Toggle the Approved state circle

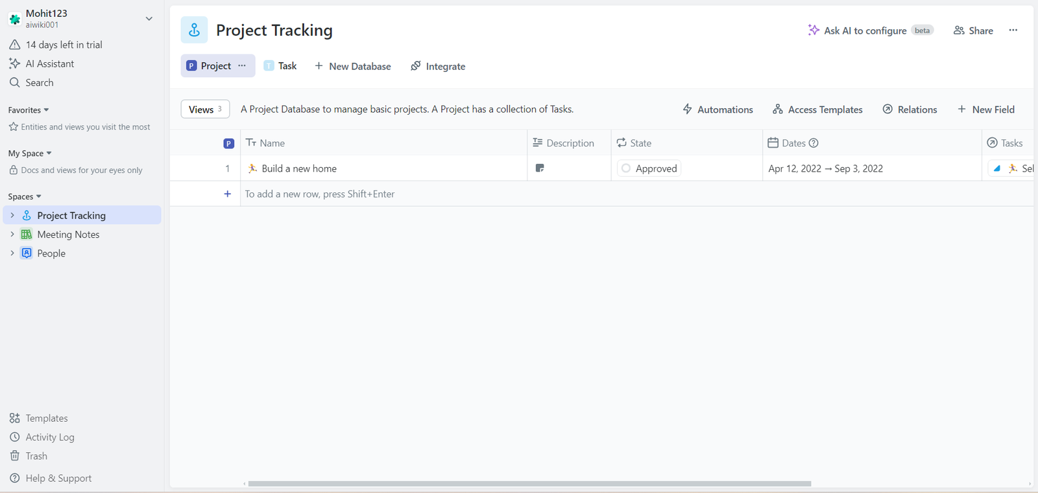626,168
